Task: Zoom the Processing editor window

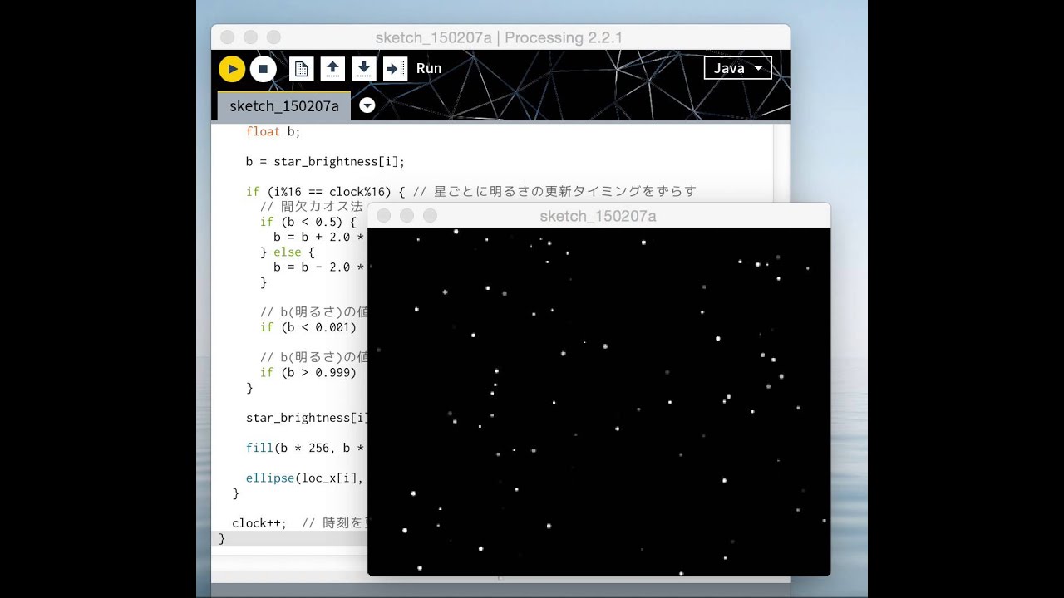Action: 273,37
